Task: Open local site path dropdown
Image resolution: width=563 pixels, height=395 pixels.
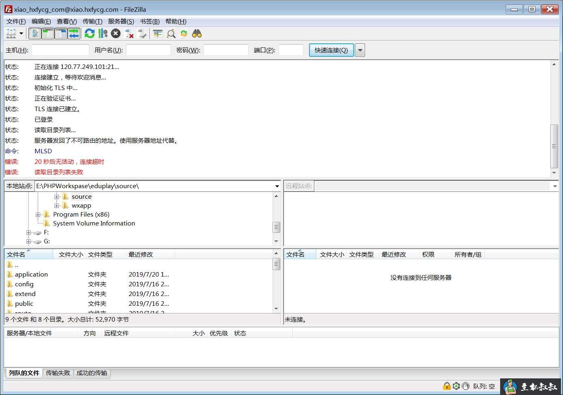Action: point(277,186)
